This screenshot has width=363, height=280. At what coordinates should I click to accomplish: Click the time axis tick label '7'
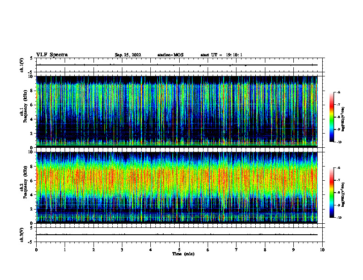click(236, 250)
